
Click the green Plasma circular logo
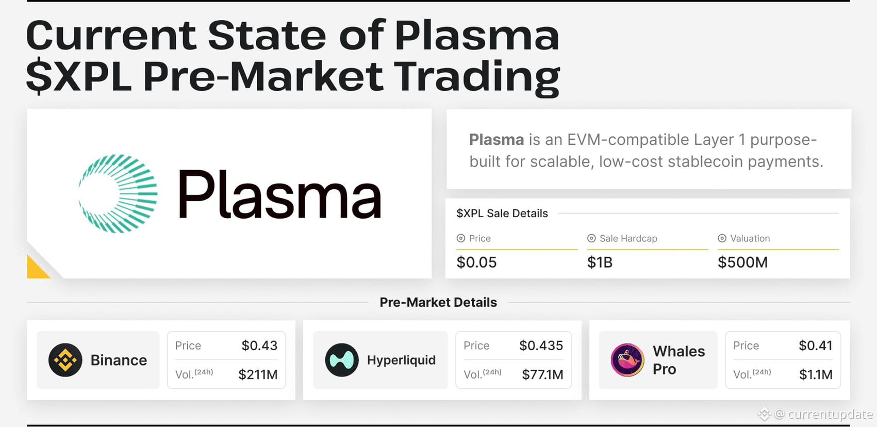(118, 193)
